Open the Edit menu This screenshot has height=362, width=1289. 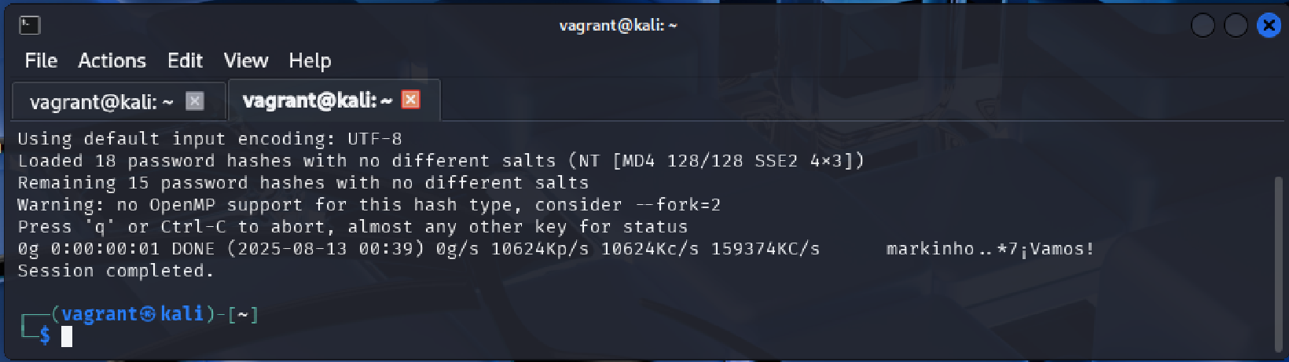coord(185,60)
